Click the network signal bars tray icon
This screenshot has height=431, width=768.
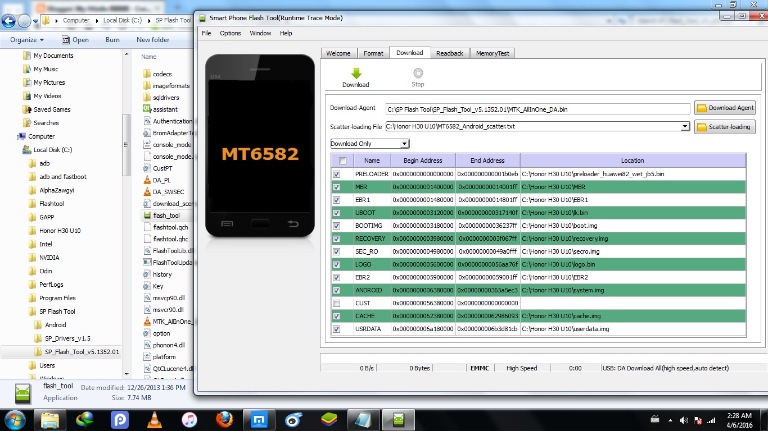pyautogui.click(x=711, y=420)
